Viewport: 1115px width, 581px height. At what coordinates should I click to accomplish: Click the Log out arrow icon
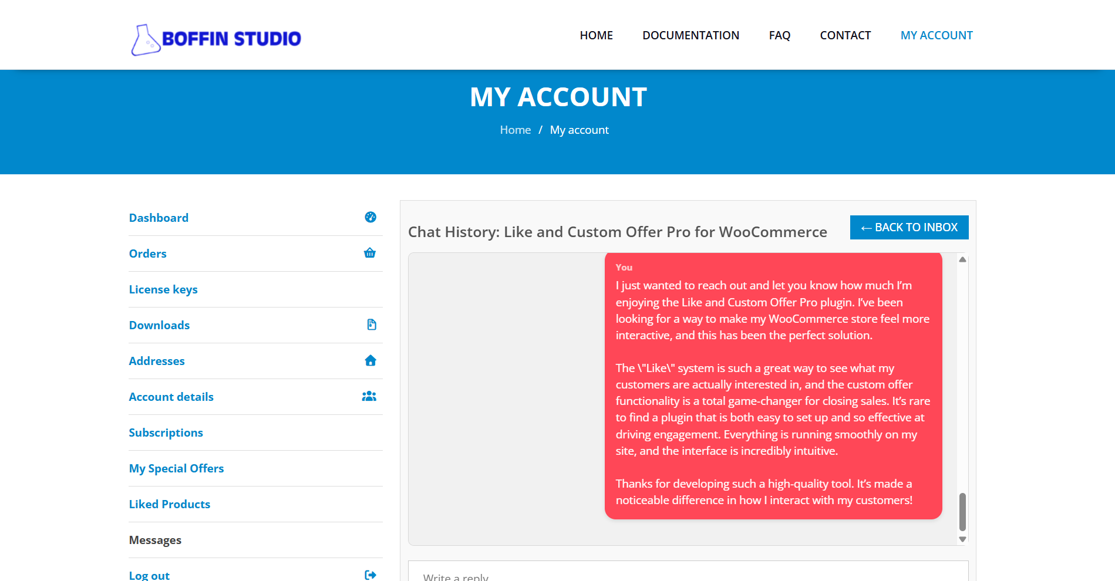tap(370, 575)
